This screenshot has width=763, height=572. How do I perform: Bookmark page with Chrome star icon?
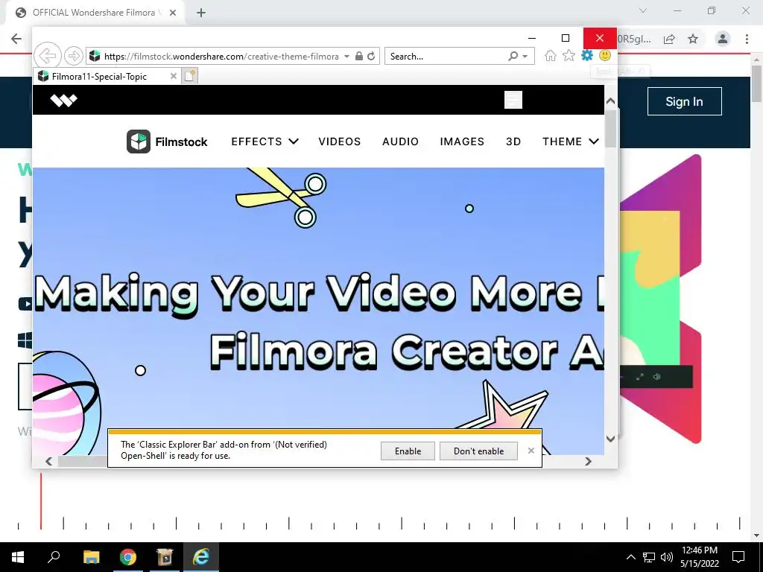coord(693,39)
